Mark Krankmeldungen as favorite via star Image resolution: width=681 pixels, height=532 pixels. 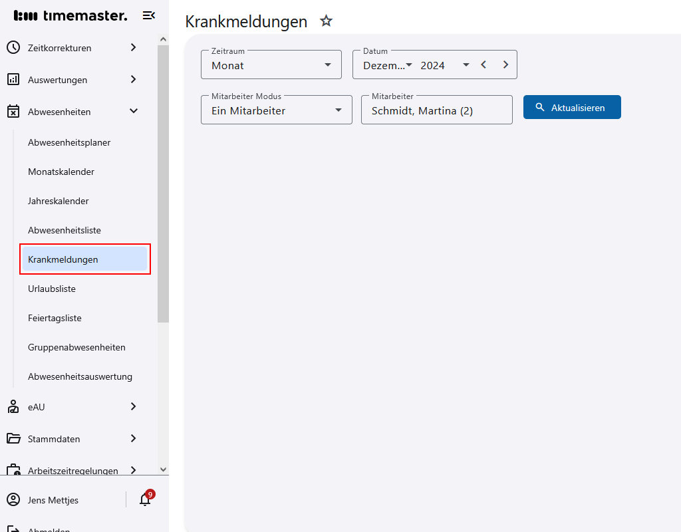tap(326, 21)
